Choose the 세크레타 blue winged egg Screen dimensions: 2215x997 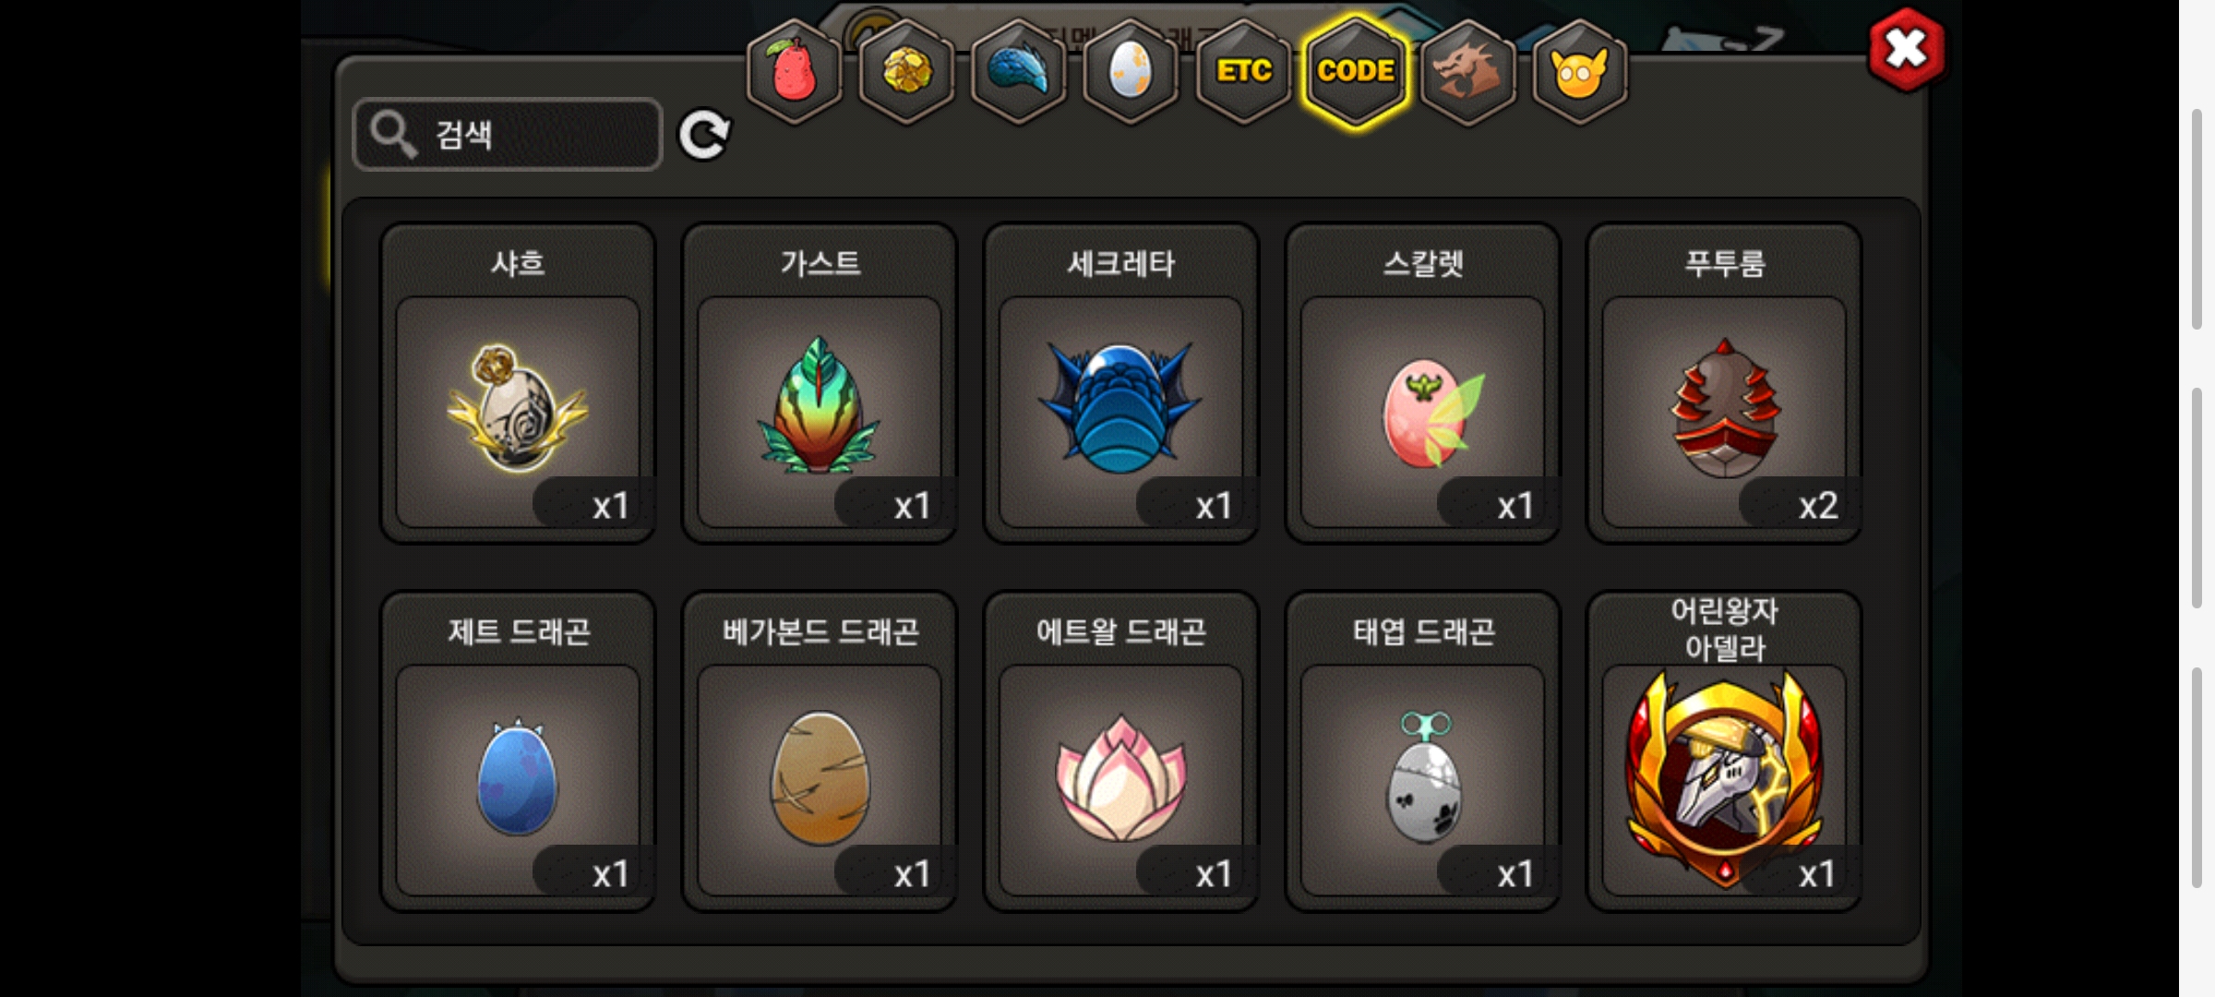point(1121,383)
